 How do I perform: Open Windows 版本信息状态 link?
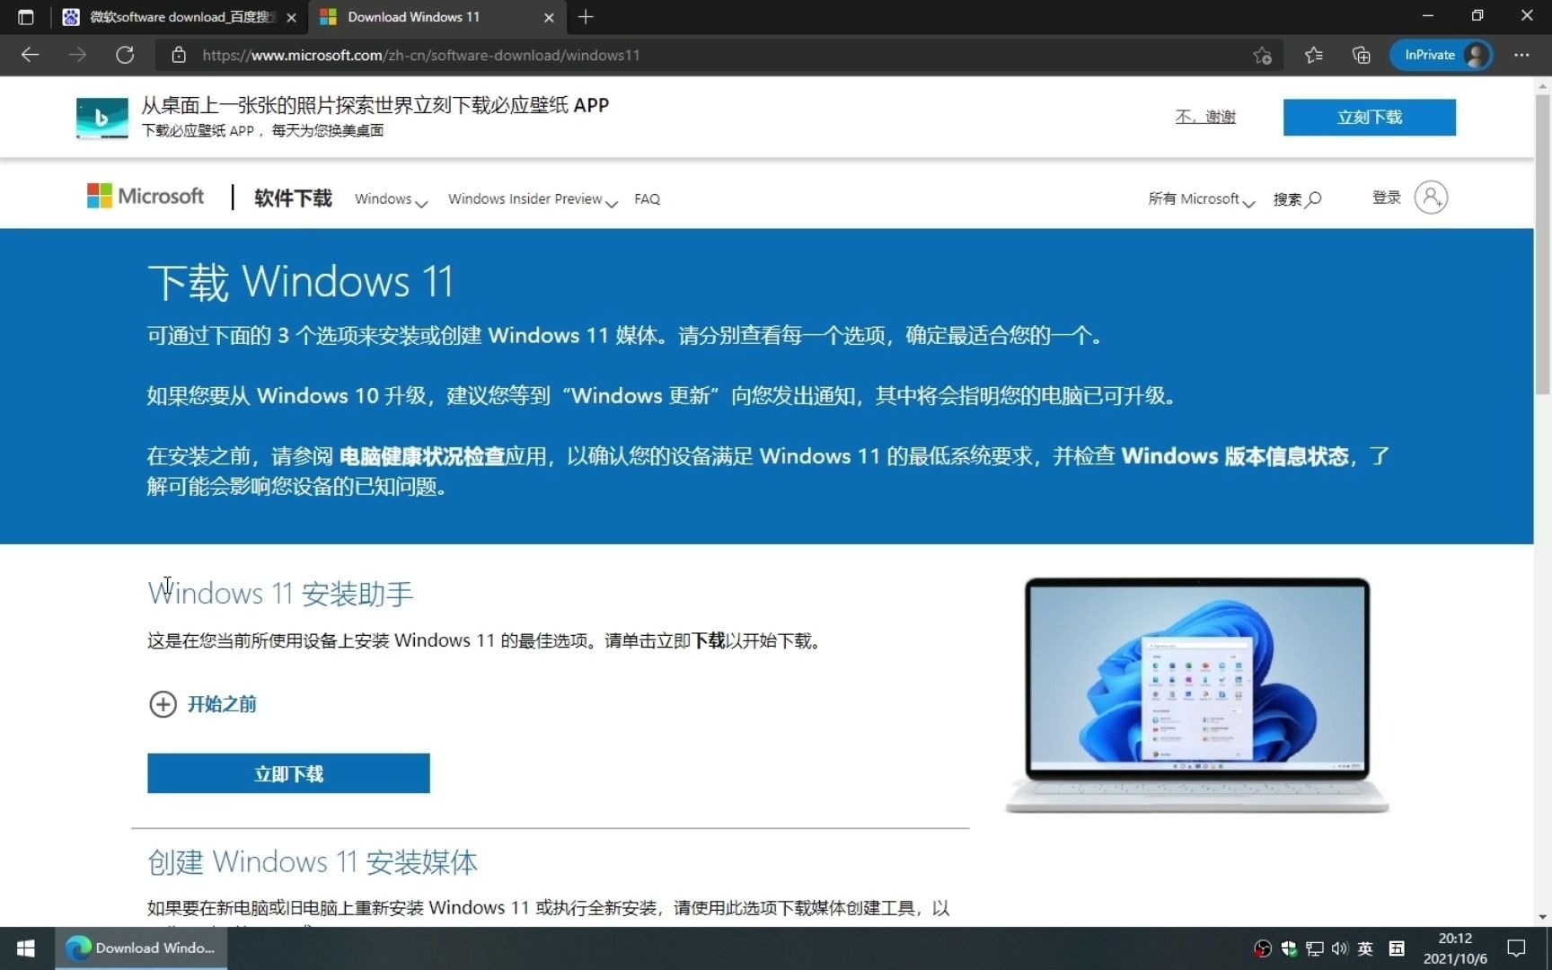[x=1235, y=456]
